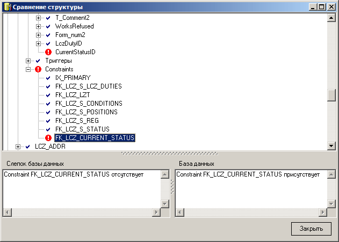Click checkmark icon beside FK_LCZ_S_REG
Viewport: 339px width, 242px height.
click(48, 121)
